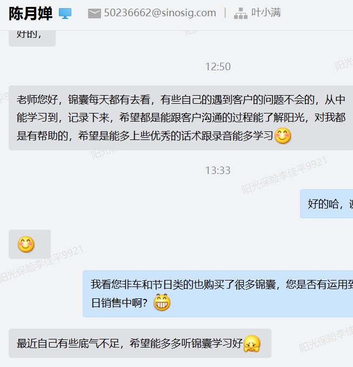Image resolution: width=353 pixels, height=367 pixels.
Task: Select the long message starting 老师您好
Action: [x=181, y=118]
